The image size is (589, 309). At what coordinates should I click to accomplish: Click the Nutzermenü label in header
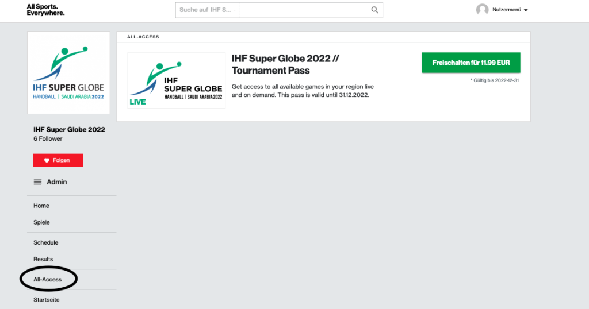click(x=507, y=10)
